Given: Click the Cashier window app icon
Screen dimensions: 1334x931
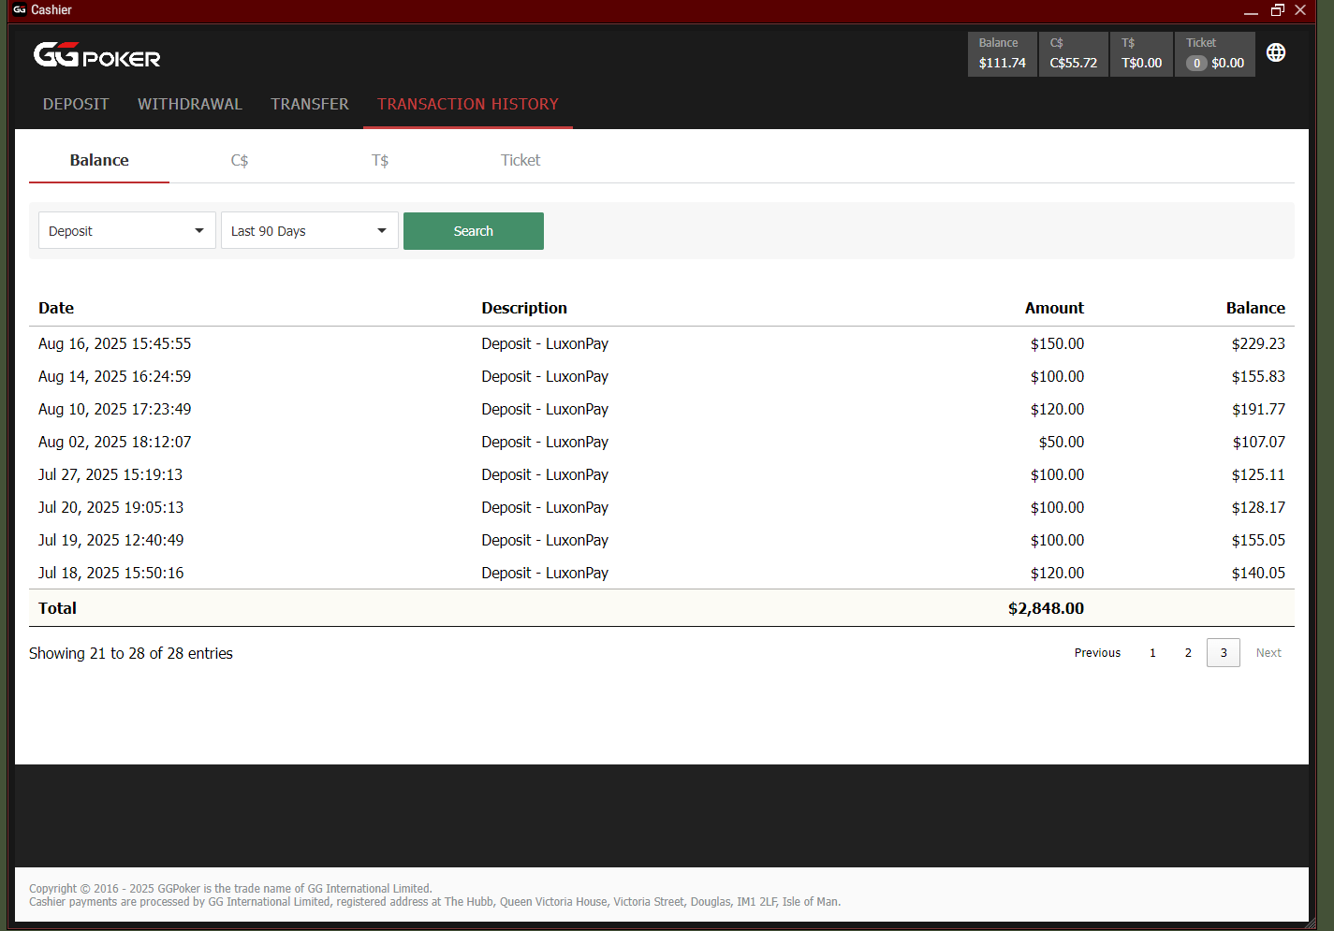Looking at the screenshot, I should click(x=19, y=9).
